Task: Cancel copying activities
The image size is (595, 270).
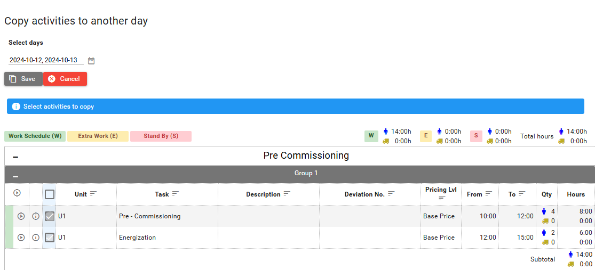Action: pos(65,79)
